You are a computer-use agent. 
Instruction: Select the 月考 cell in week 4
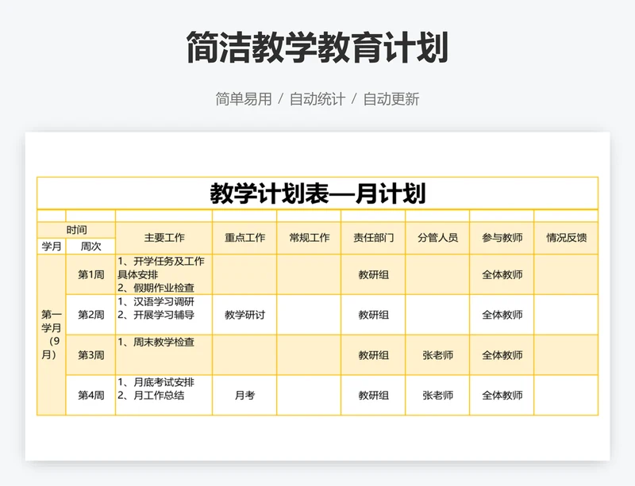click(x=244, y=395)
